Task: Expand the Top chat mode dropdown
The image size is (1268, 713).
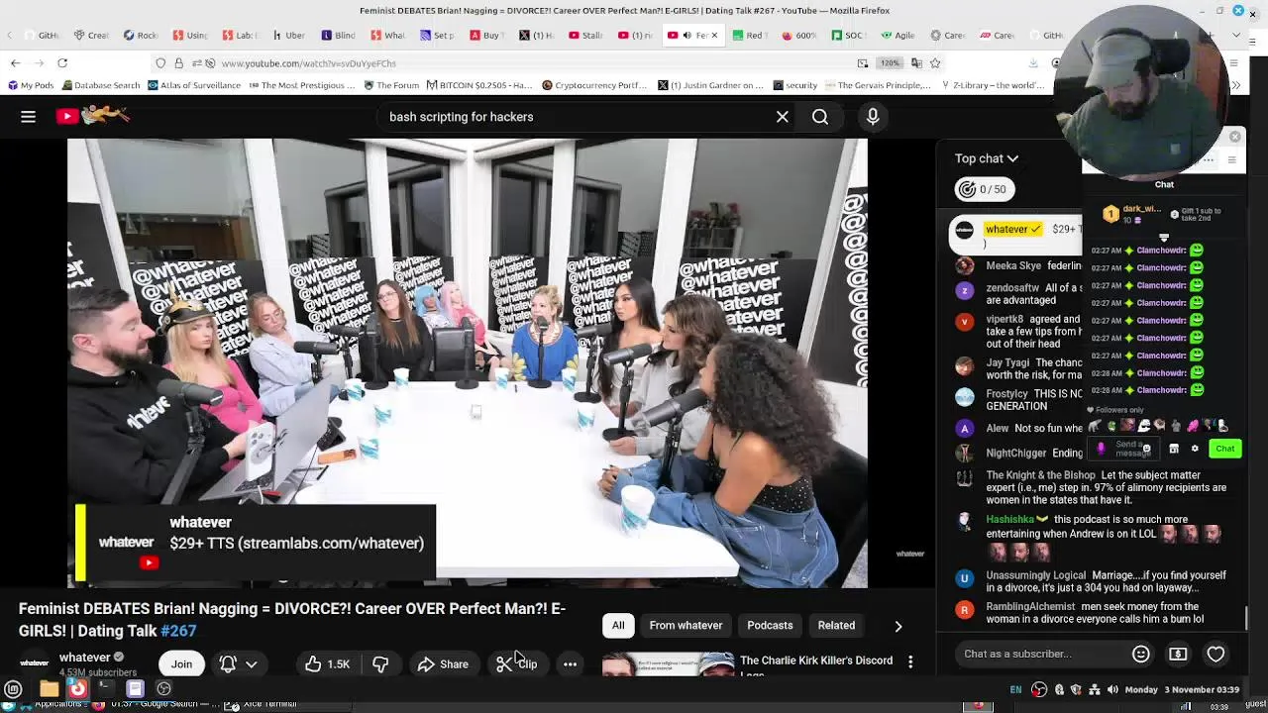Action: [987, 158]
